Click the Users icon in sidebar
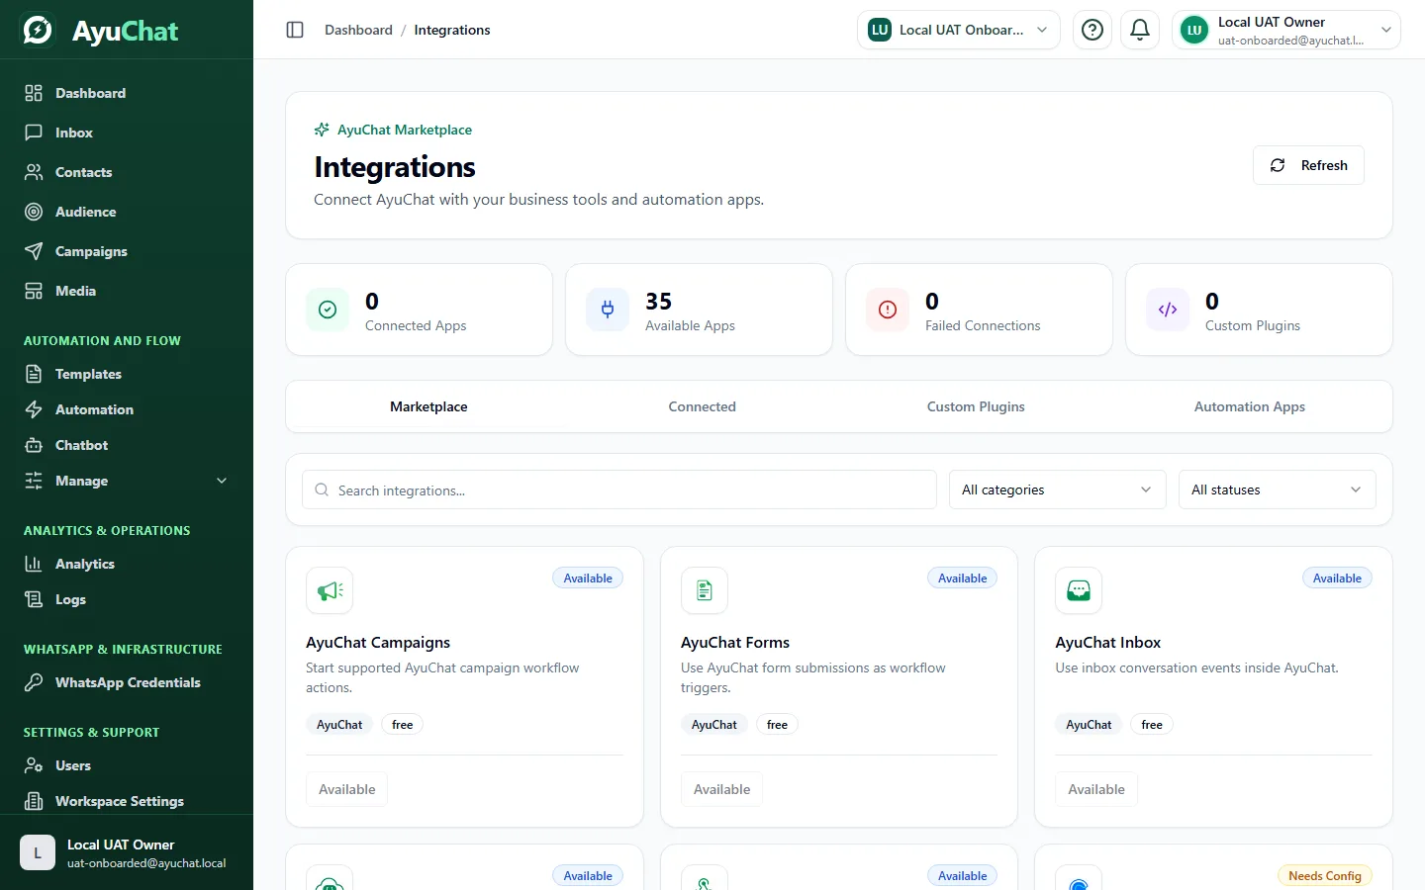This screenshot has height=890, width=1425. [x=34, y=765]
